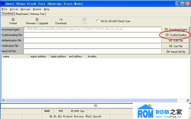
Task: Click the Format toolbar icon
Action: click(x=13, y=21)
